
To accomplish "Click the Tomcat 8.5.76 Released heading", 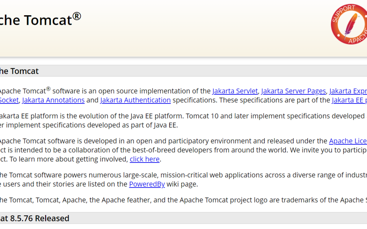I will point(35,218).
